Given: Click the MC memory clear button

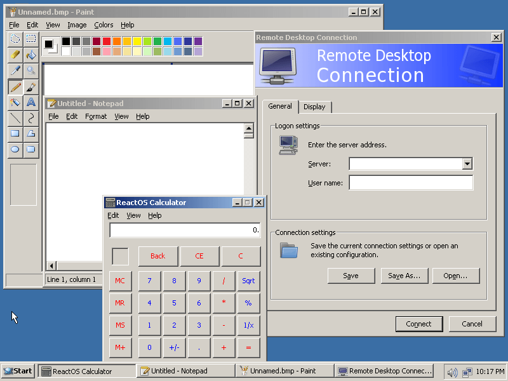Looking at the screenshot, I should tap(120, 281).
